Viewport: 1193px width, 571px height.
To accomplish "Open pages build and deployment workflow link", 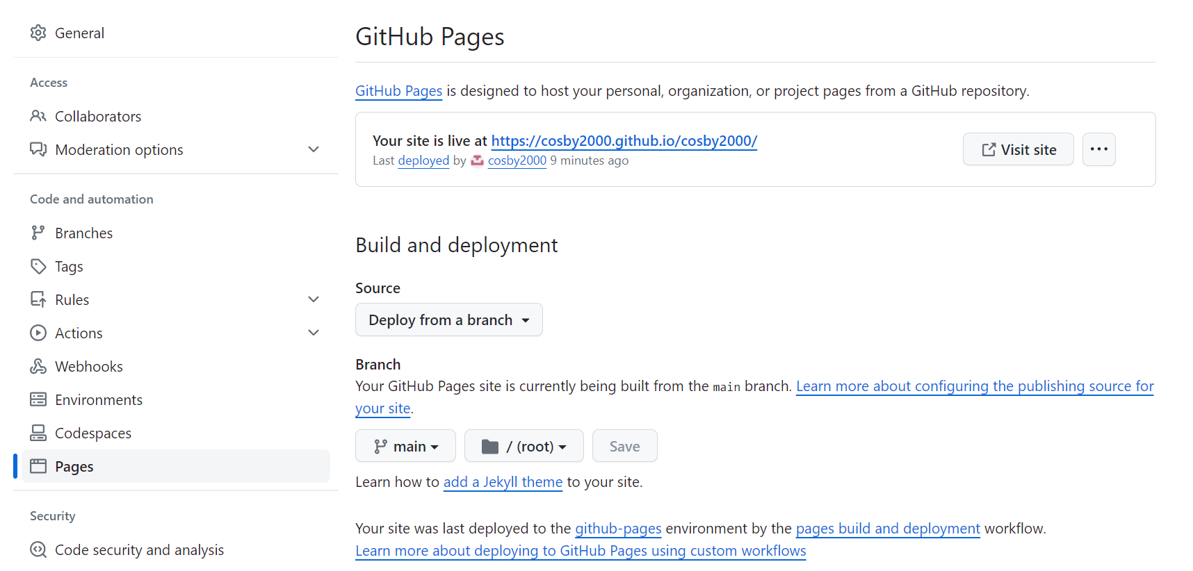I will pyautogui.click(x=888, y=529).
